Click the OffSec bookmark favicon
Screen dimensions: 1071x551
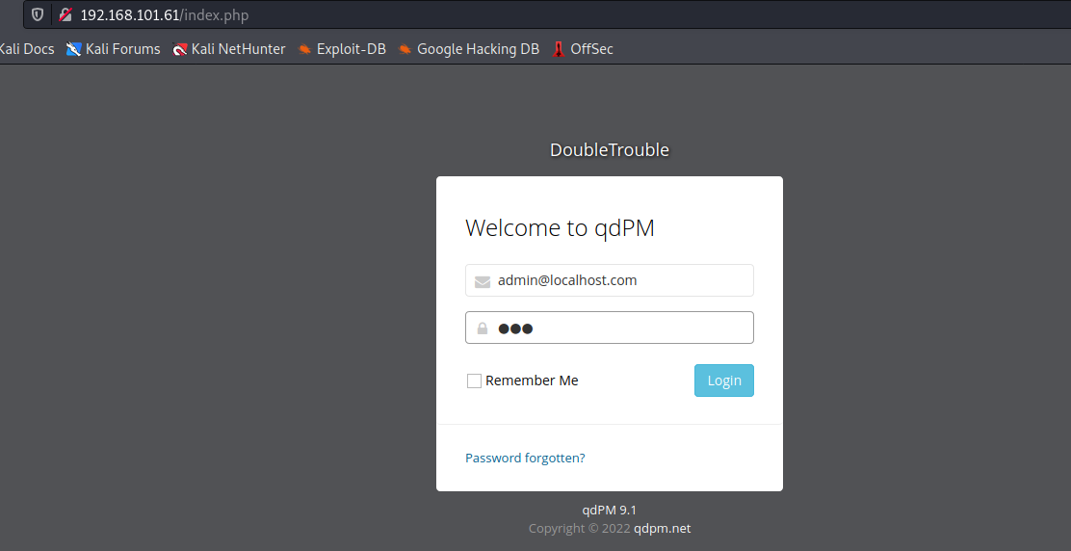[559, 49]
